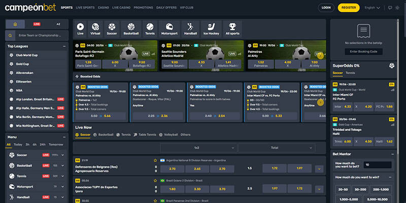The height and width of the screenshot is (203, 406).
Task: Collapse 'How much do you want to win?'
Action: click(x=390, y=177)
